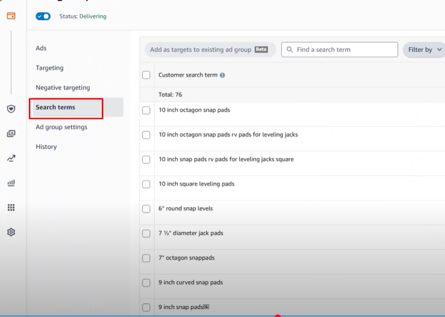
Task: Open the measurement bar-chart icon in sidebar
Action: pos(10,182)
